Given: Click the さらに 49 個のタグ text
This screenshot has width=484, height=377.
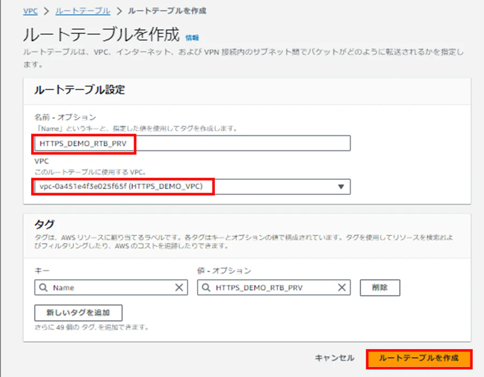Looking at the screenshot, I should pyautogui.click(x=91, y=327).
